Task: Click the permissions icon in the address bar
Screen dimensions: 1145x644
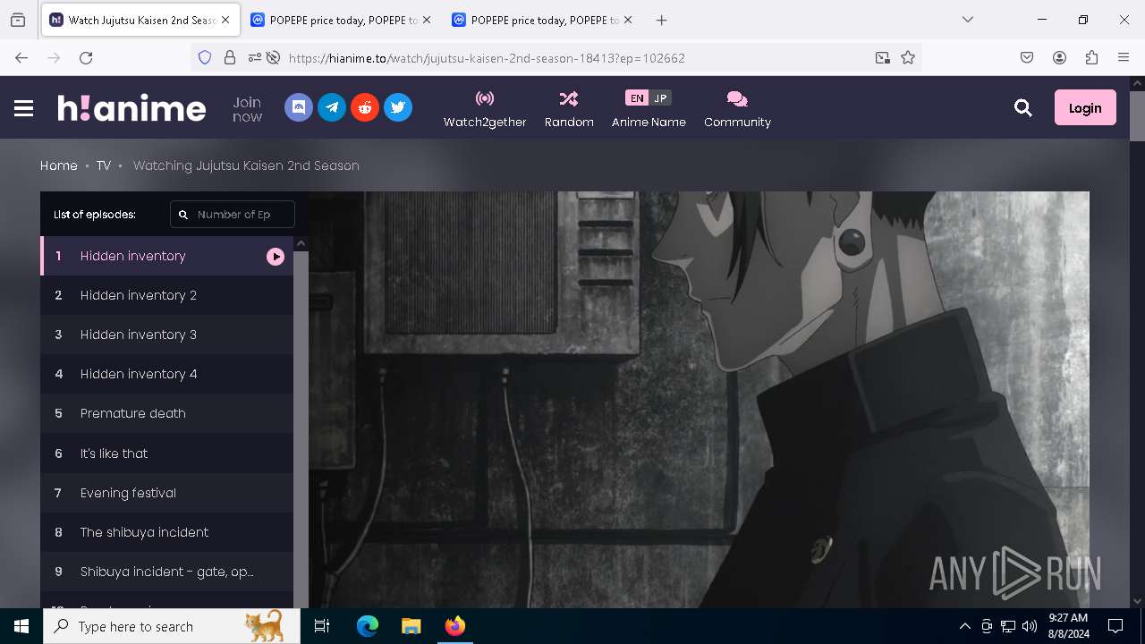Action: click(255, 57)
